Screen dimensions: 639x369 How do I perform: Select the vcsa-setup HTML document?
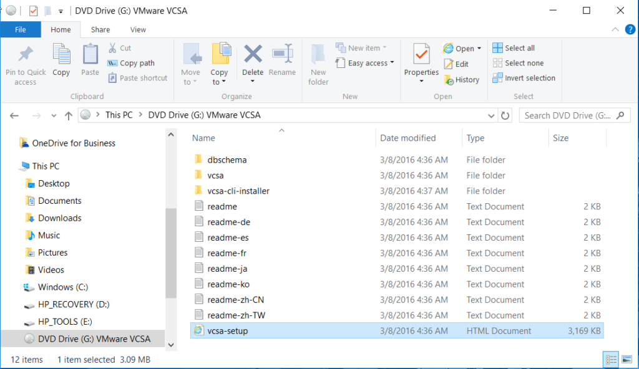click(397, 331)
